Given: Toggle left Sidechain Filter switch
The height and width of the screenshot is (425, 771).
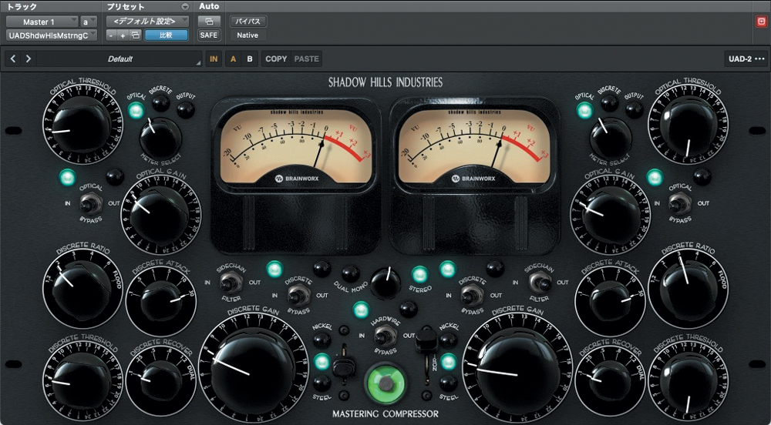Looking at the screenshot, I should [230, 283].
